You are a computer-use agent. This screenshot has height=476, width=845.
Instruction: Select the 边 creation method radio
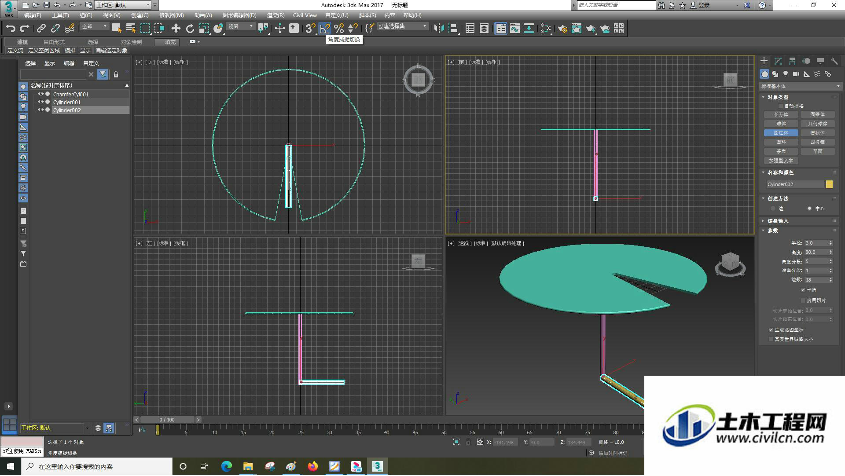pos(773,209)
